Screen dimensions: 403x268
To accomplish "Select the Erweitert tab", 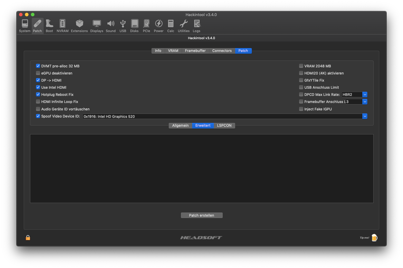I will point(203,126).
